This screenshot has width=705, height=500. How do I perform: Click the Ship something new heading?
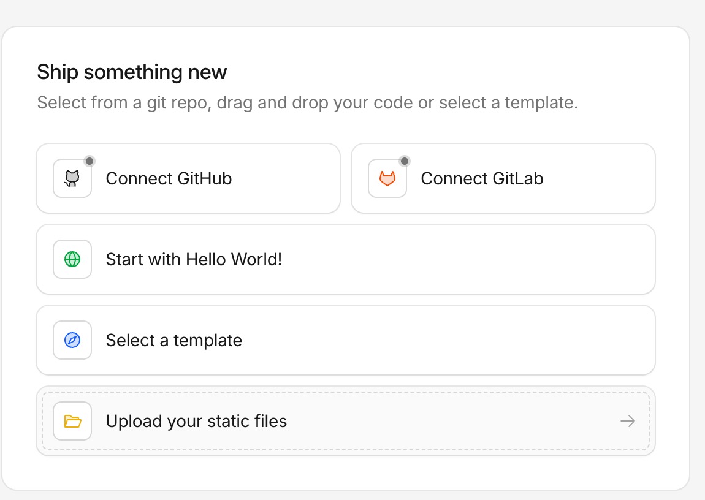pyautogui.click(x=132, y=72)
